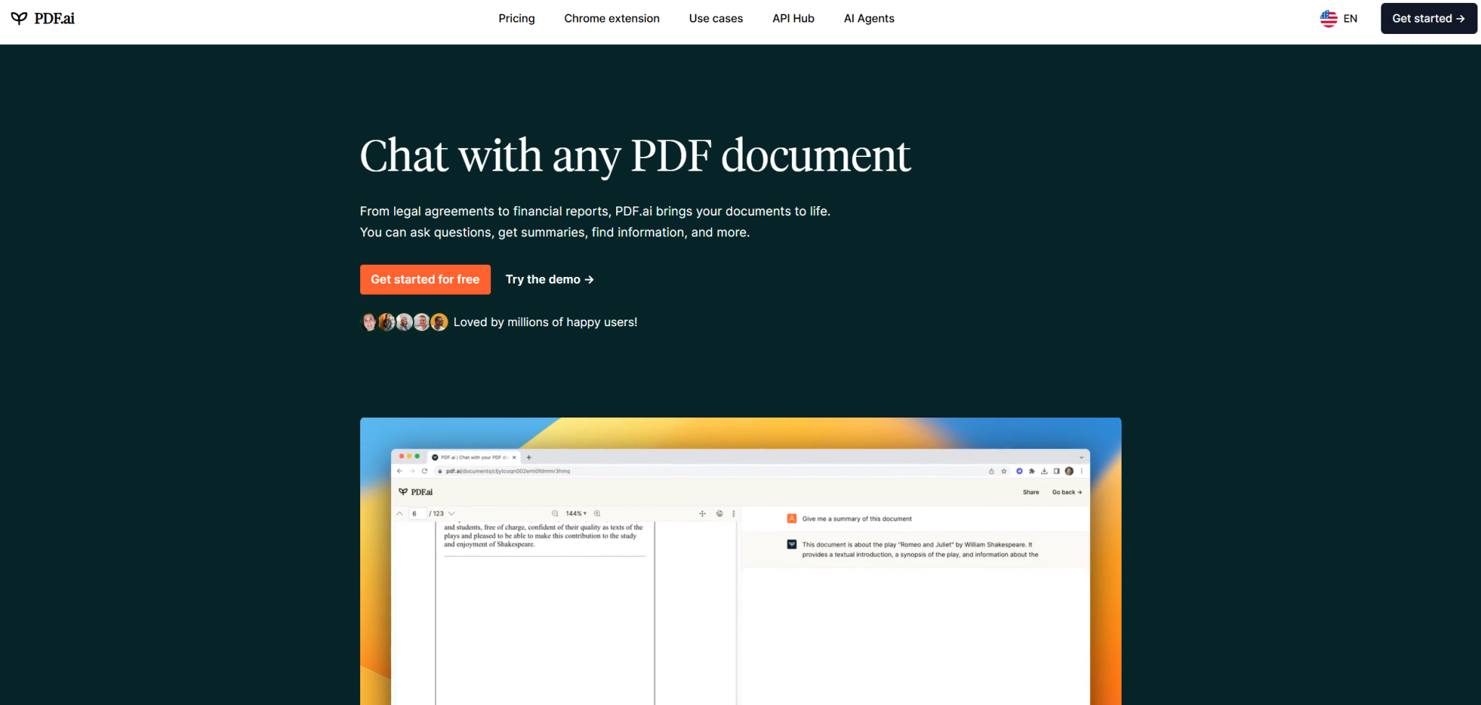Click the demo browser share icon
Viewport: 1481px width, 705px height.
point(991,471)
